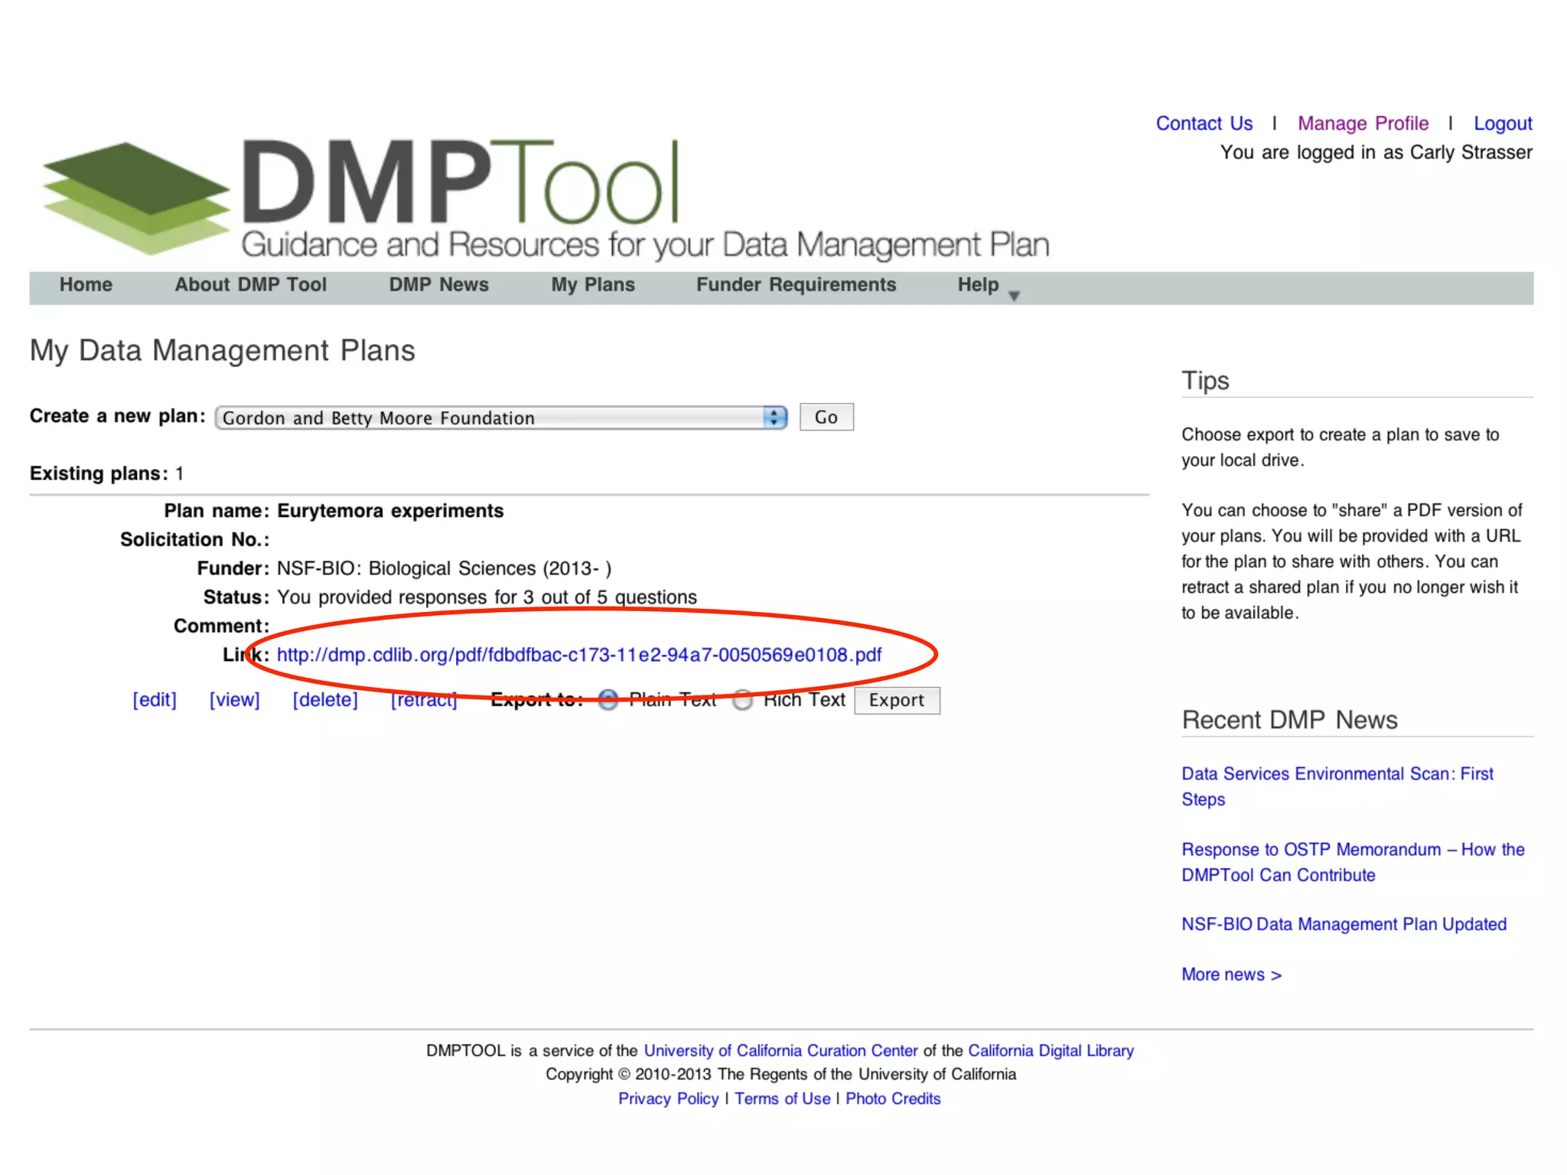1567x1175 pixels.
Task: Click the view plan link
Action: (235, 700)
